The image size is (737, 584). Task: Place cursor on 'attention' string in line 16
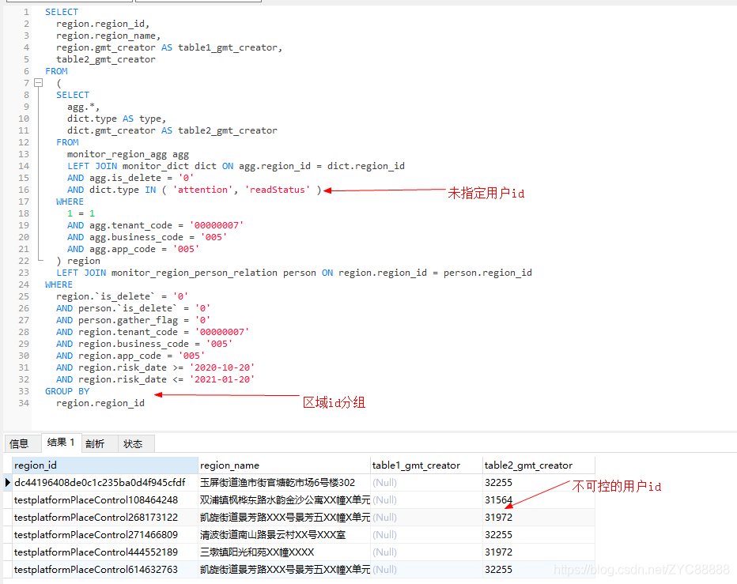point(202,190)
